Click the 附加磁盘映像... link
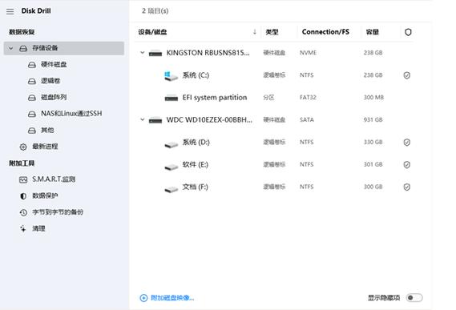 172,298
